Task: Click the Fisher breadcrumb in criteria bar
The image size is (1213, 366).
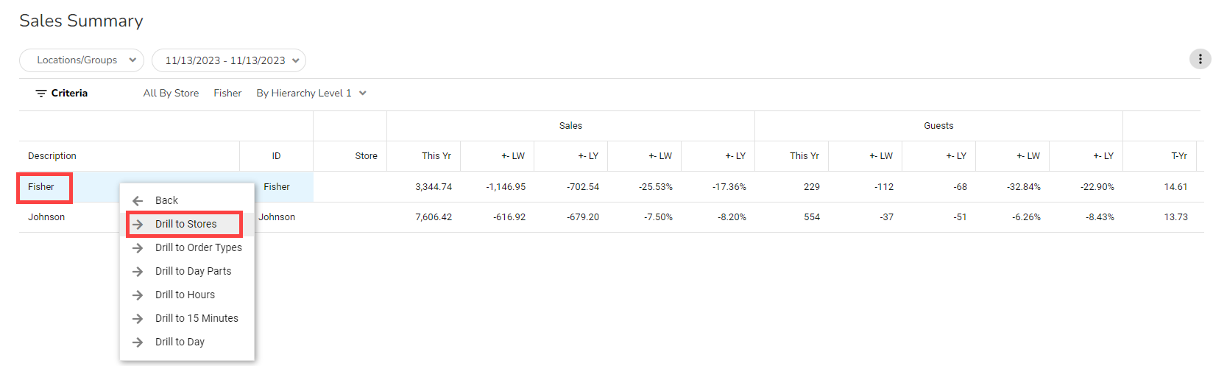Action: point(227,94)
